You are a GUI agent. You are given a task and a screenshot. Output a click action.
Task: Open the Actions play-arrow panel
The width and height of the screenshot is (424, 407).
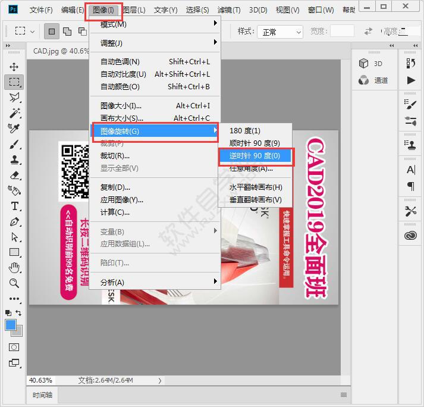411,80
